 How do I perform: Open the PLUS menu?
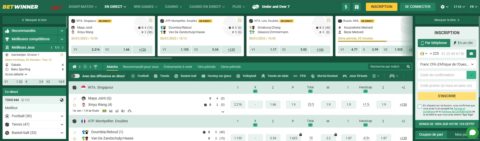pyautogui.click(x=239, y=7)
